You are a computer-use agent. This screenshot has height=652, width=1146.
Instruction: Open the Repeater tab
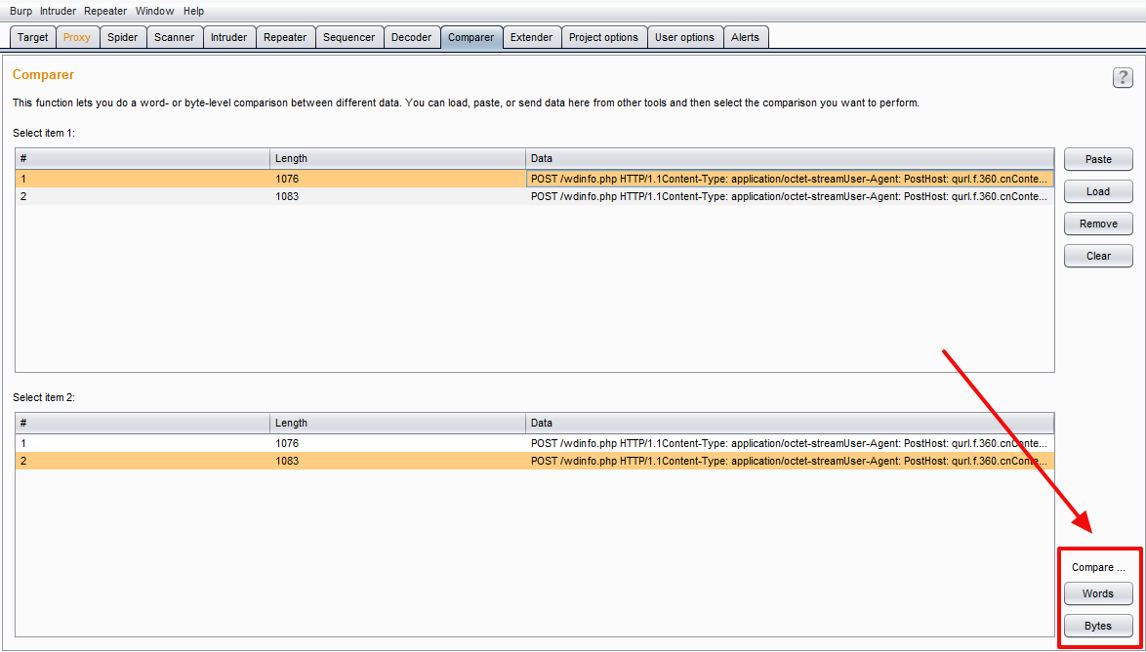click(x=285, y=37)
